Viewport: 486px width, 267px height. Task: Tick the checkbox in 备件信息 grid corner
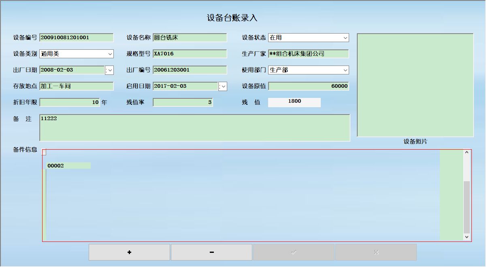(44, 152)
